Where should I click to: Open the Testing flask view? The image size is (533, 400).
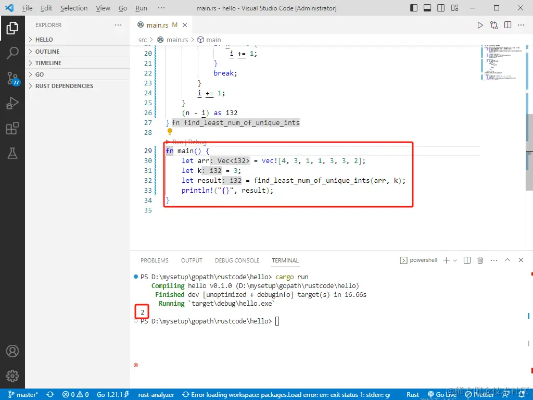coord(12,154)
